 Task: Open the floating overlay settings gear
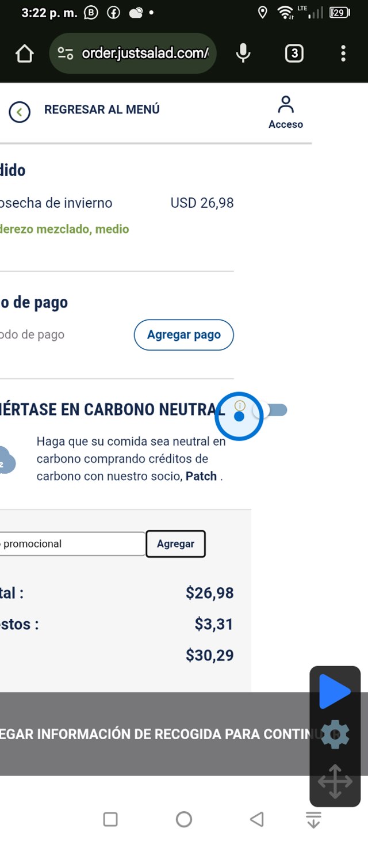[335, 735]
